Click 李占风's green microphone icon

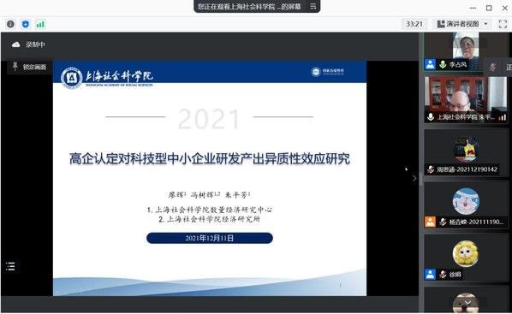[443, 64]
